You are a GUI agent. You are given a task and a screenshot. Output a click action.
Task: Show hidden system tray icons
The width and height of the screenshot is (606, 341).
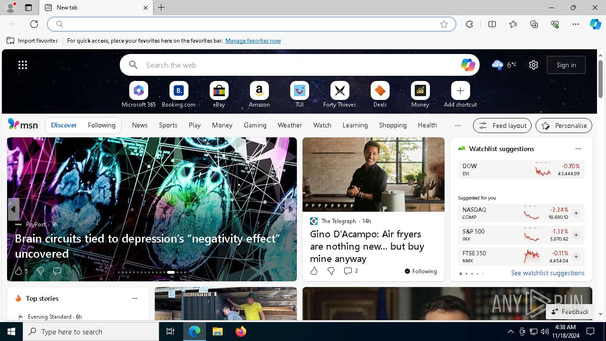point(510,332)
